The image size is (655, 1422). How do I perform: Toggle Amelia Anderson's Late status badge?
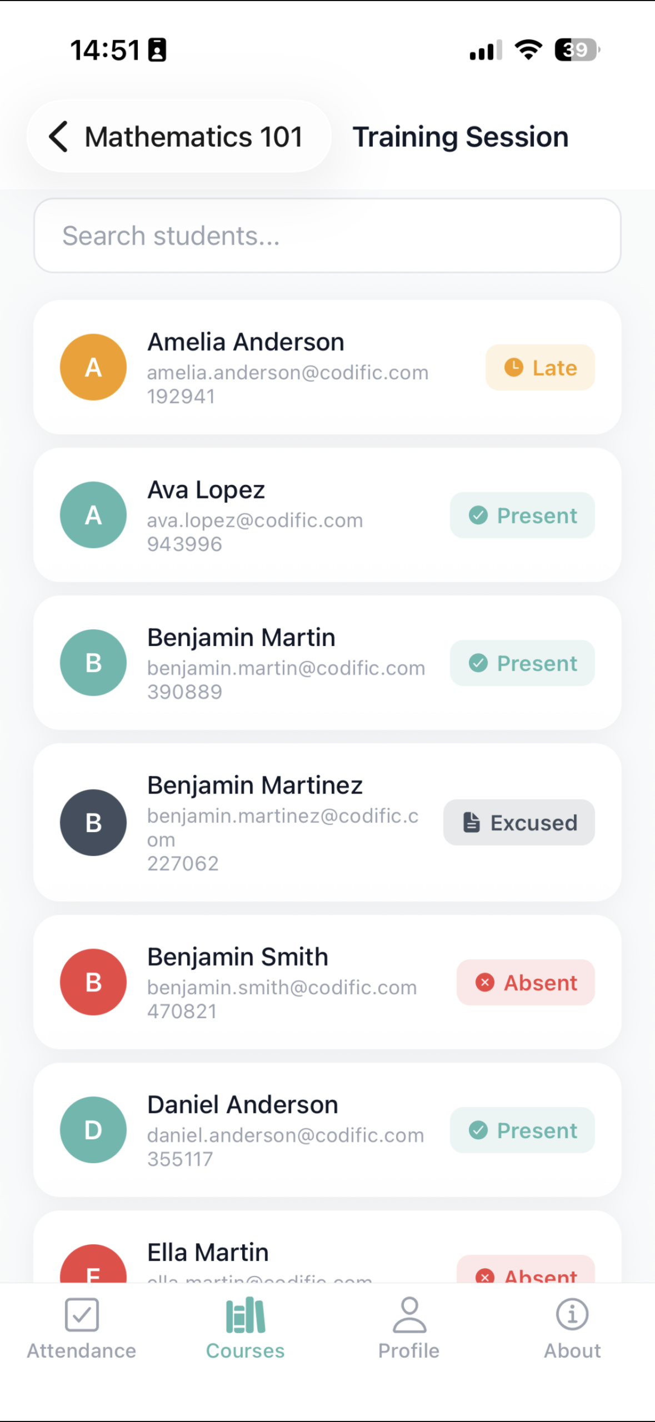540,368
